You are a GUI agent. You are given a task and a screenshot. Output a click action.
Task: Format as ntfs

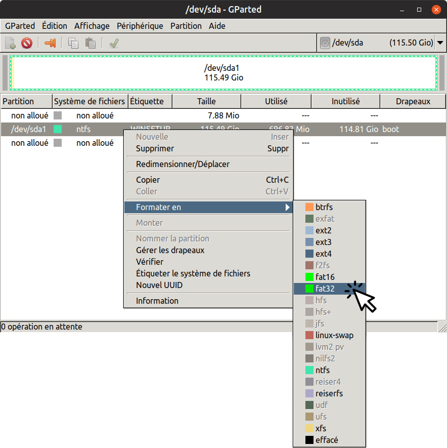point(330,370)
